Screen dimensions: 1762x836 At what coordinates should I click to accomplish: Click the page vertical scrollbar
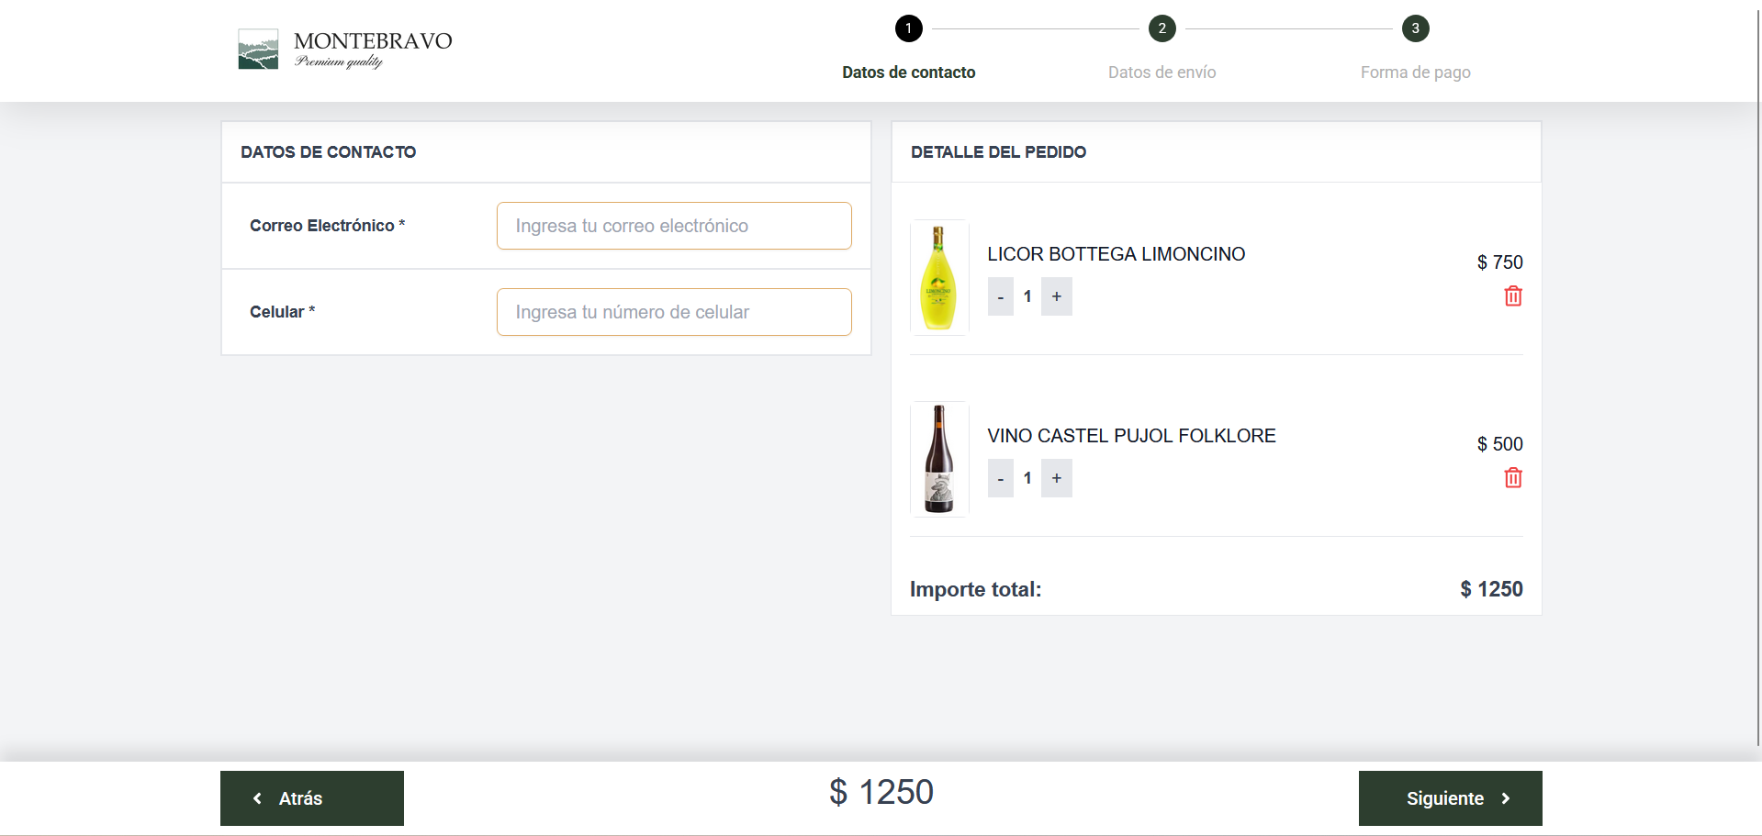tap(1757, 367)
